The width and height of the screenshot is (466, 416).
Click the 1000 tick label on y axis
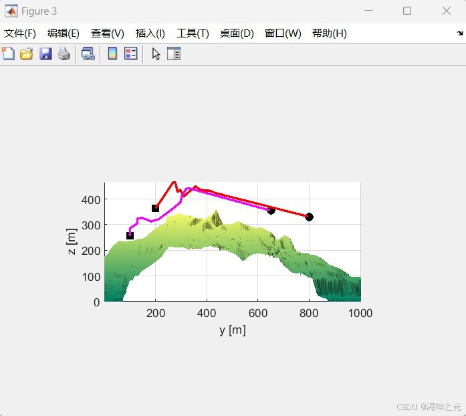pos(360,313)
